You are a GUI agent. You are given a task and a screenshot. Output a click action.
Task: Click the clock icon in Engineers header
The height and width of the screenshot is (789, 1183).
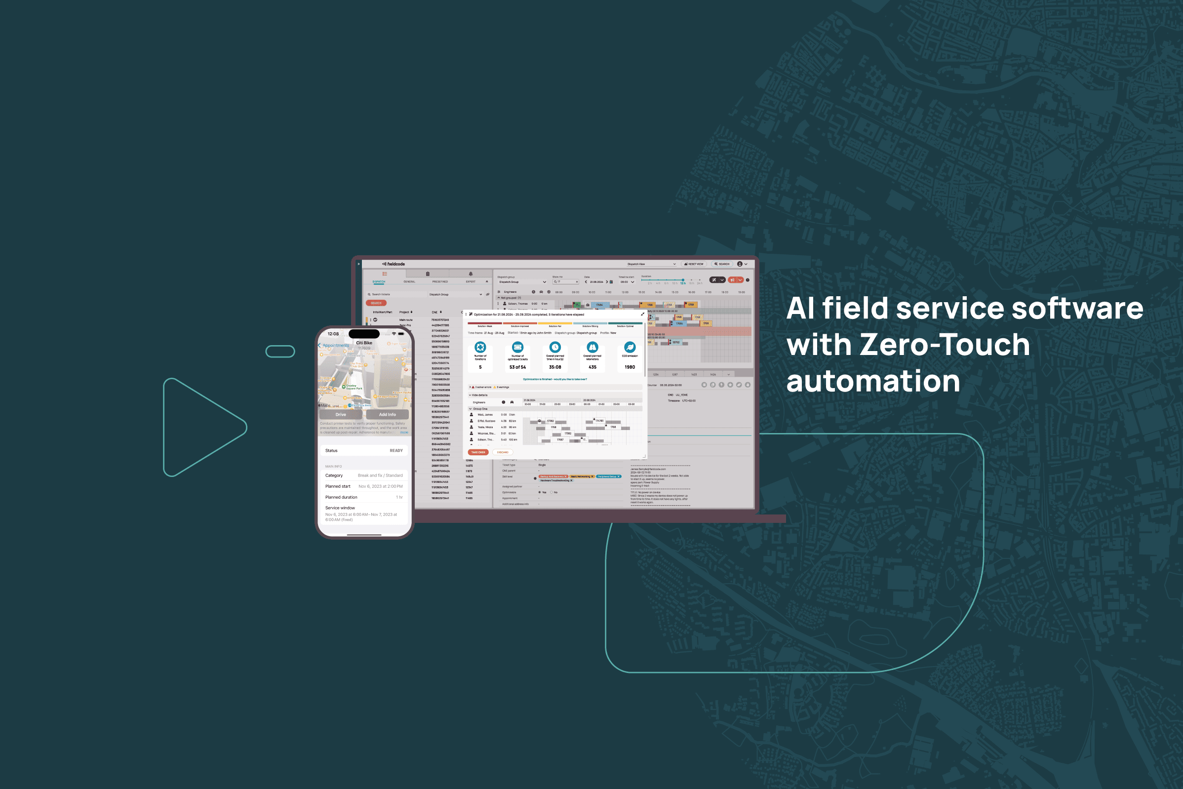pos(533,292)
